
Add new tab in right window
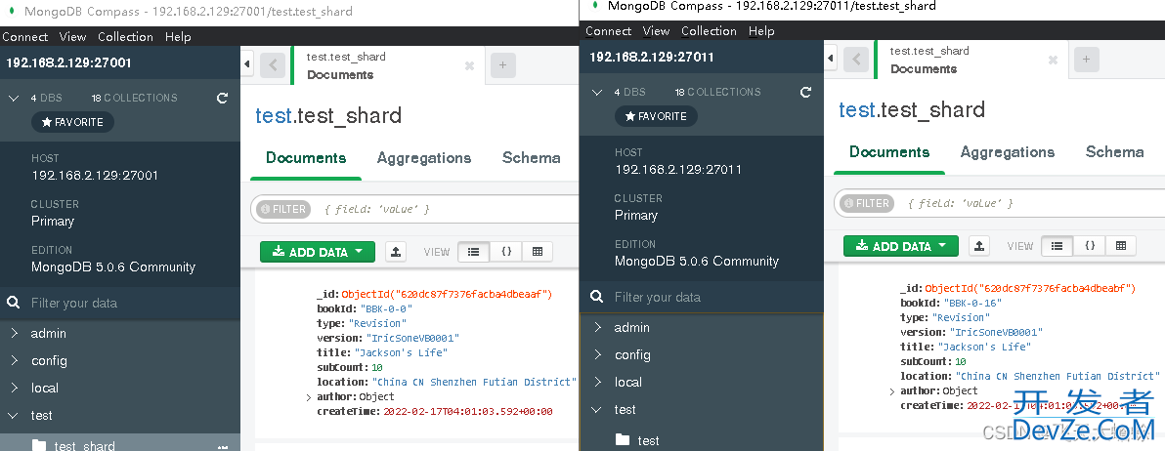[1086, 60]
